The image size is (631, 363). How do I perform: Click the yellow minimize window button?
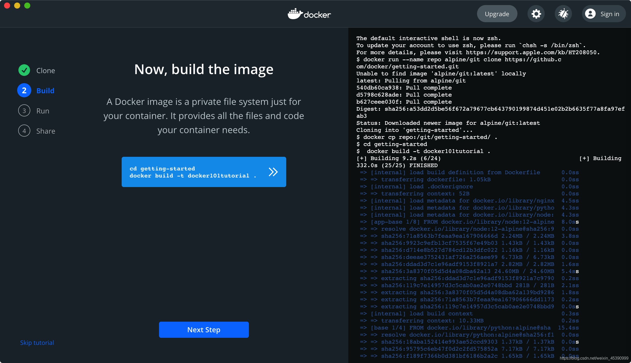click(x=17, y=6)
